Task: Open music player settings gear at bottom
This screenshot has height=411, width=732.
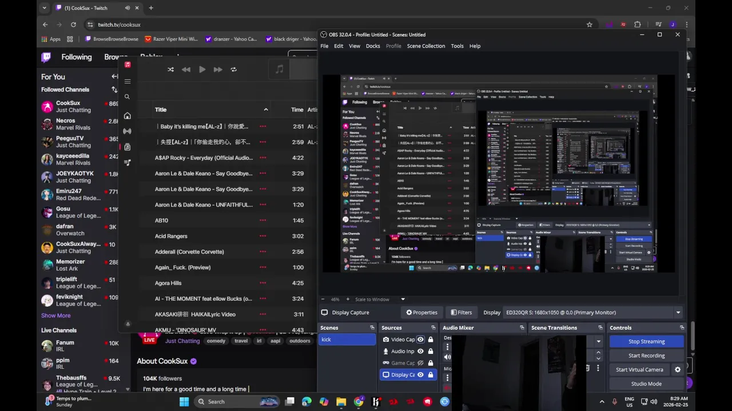Action: [x=128, y=324]
